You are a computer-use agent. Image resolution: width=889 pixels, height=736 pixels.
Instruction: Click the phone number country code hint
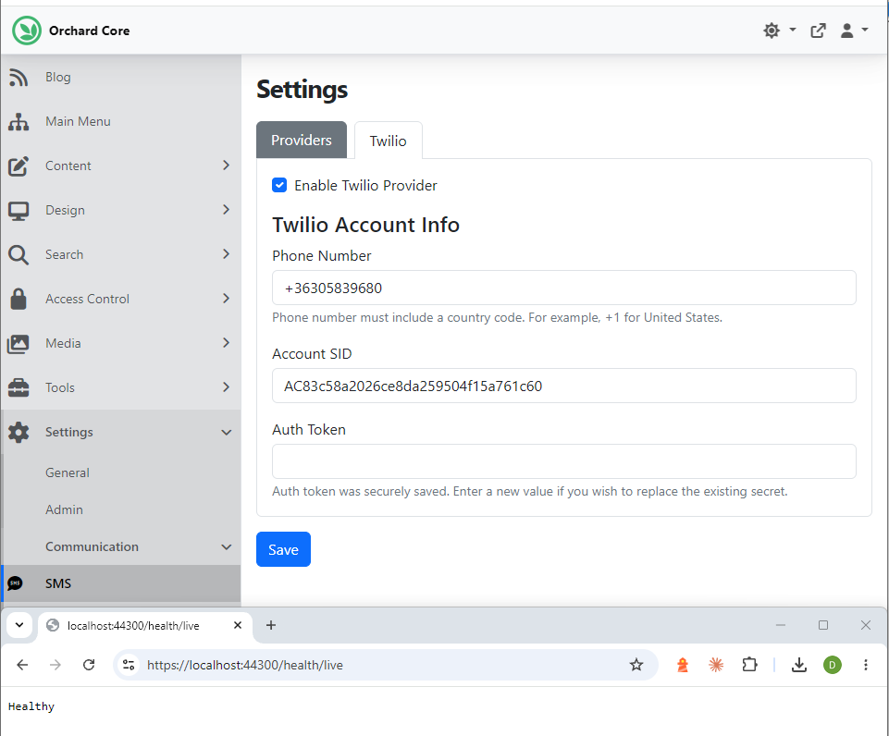point(497,317)
